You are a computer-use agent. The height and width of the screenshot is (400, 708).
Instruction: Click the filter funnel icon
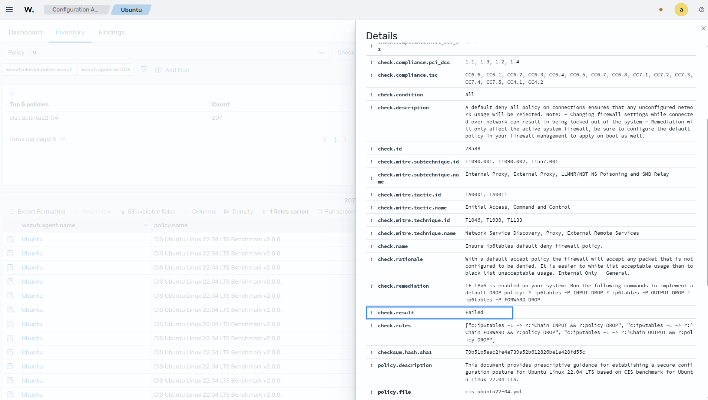tap(144, 69)
